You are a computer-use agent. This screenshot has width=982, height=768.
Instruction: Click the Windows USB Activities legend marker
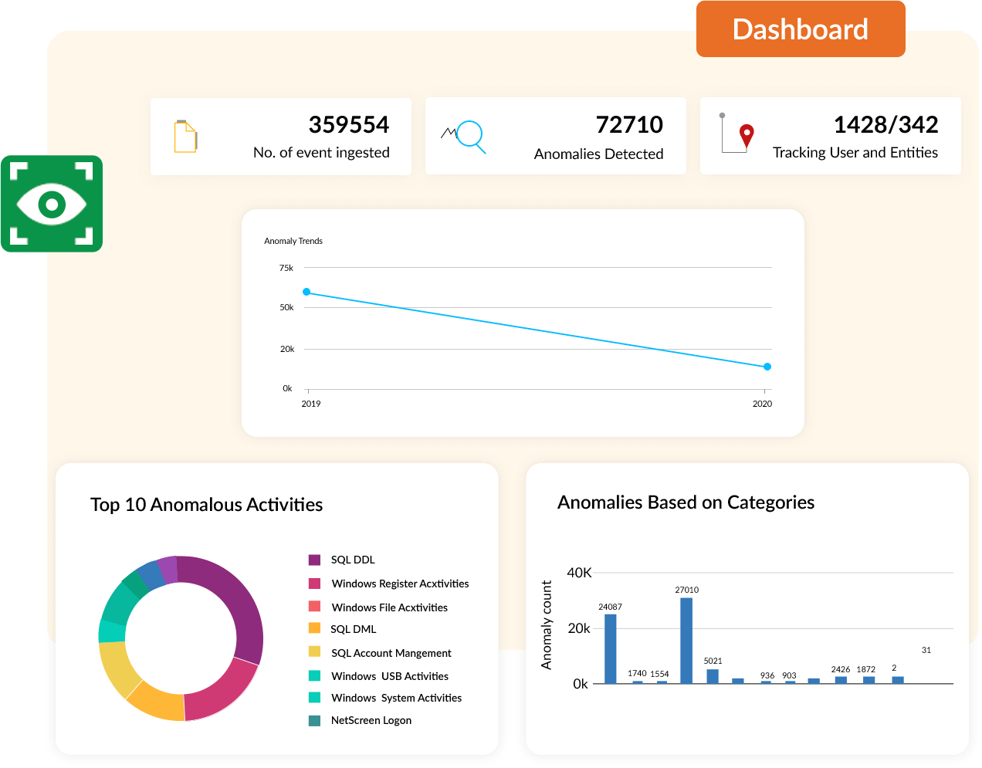(x=314, y=676)
